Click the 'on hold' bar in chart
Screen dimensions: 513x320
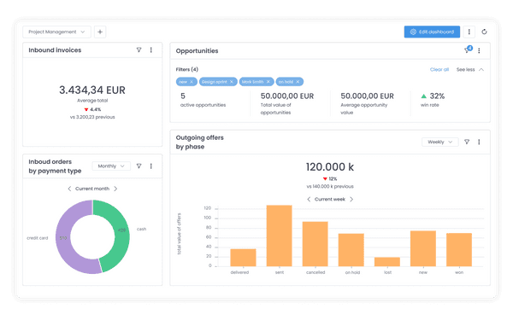(351, 250)
